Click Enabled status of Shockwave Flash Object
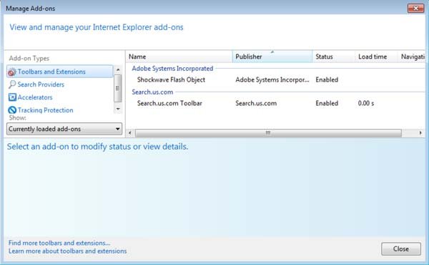 coord(327,79)
